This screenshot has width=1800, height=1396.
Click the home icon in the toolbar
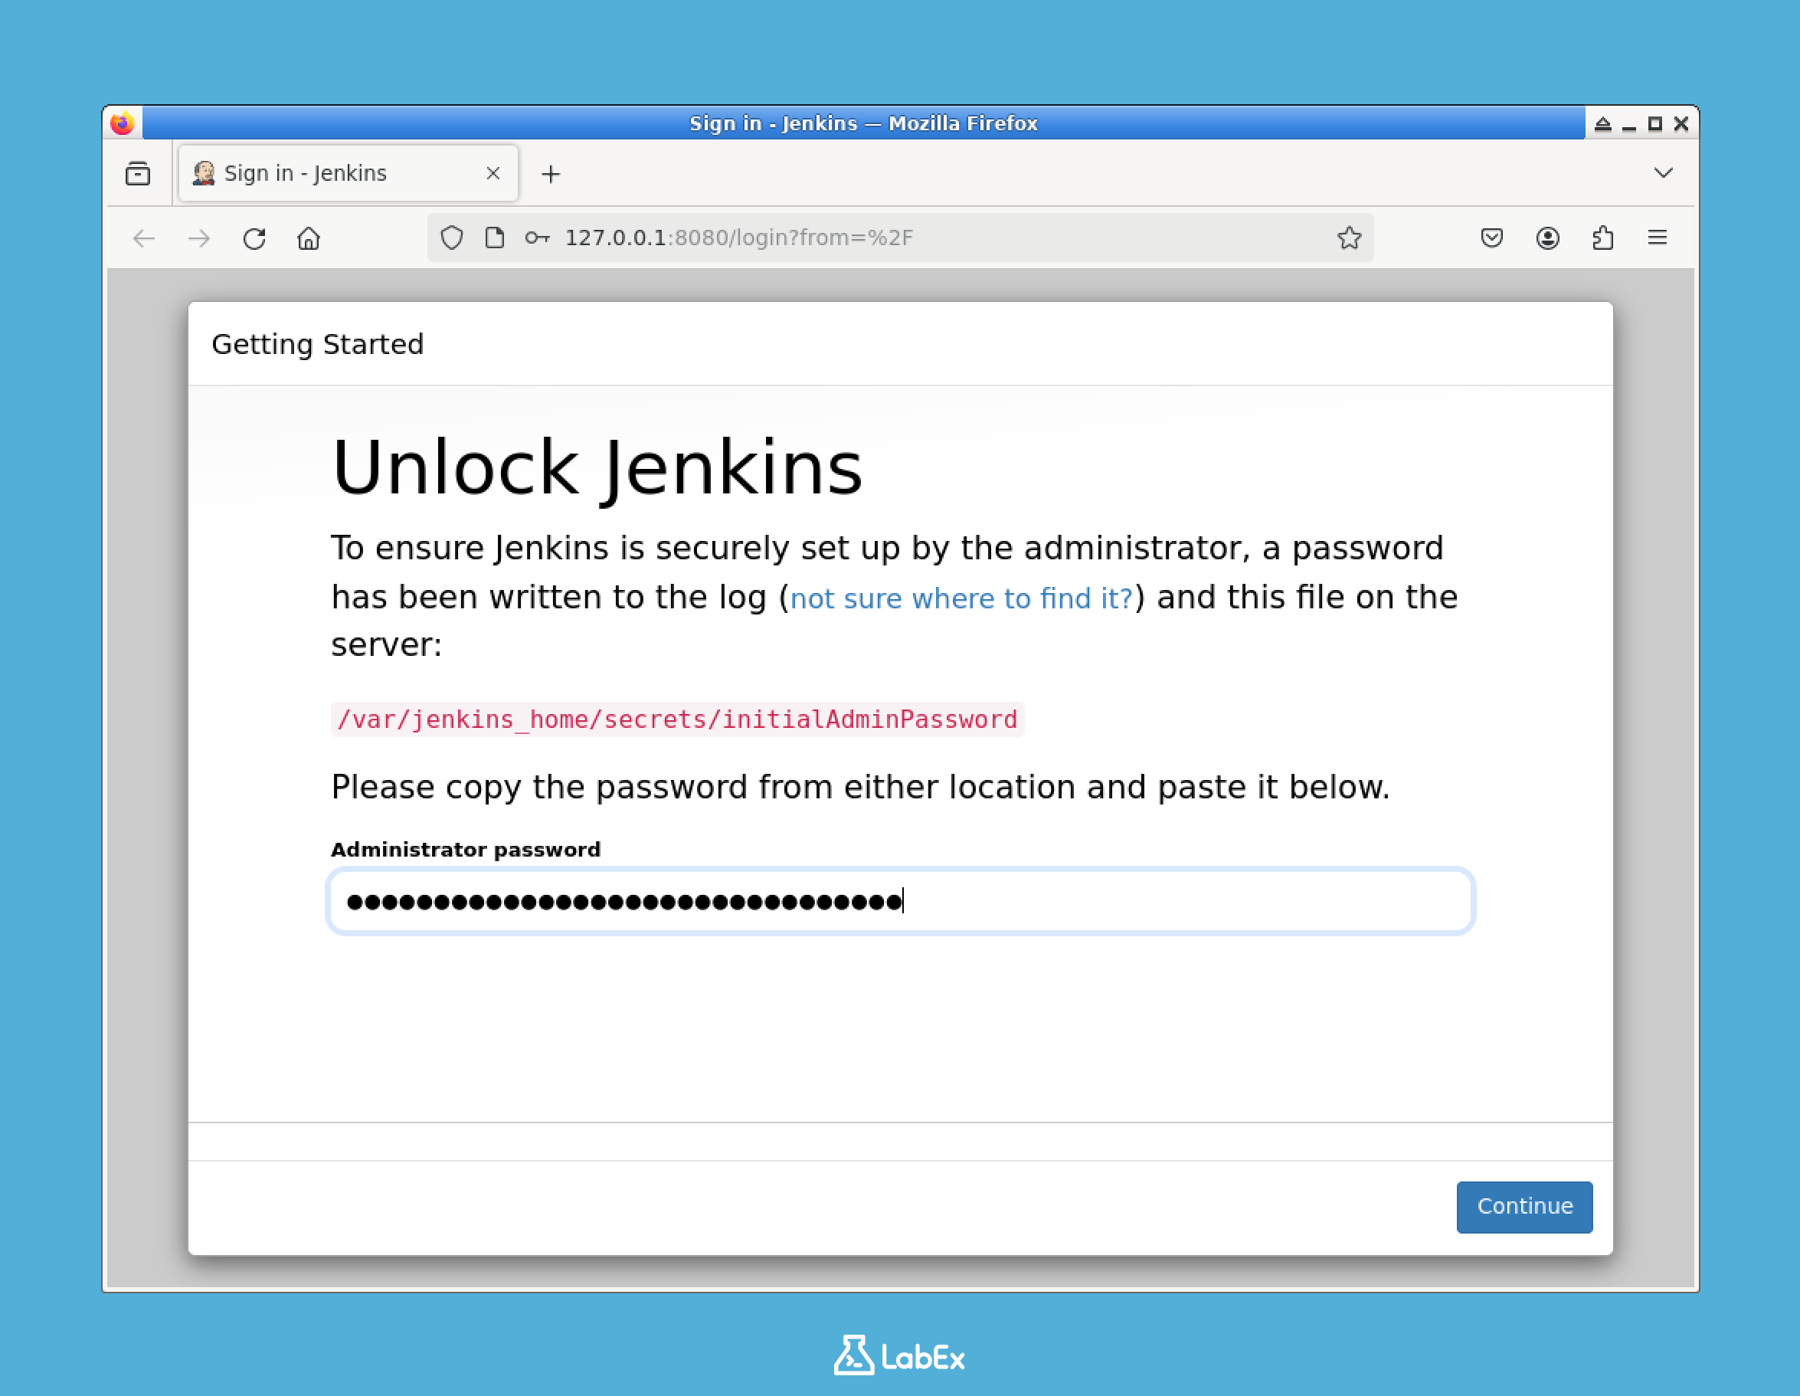coord(309,239)
